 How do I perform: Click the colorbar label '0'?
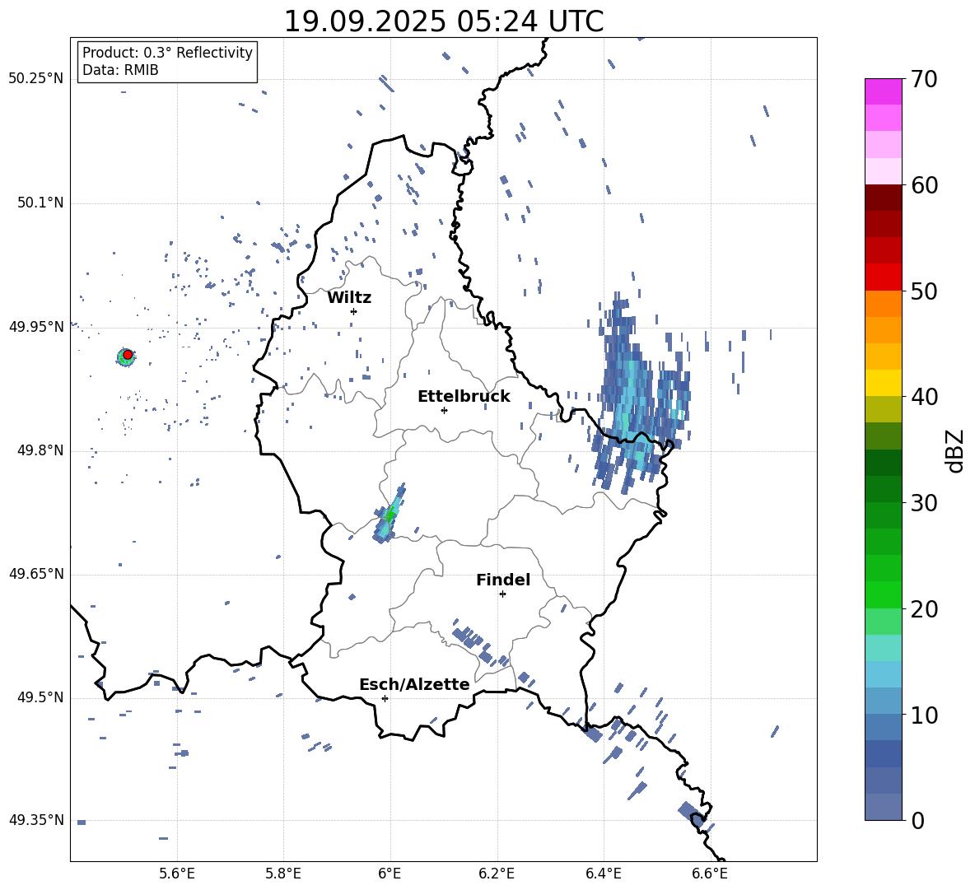pos(917,820)
